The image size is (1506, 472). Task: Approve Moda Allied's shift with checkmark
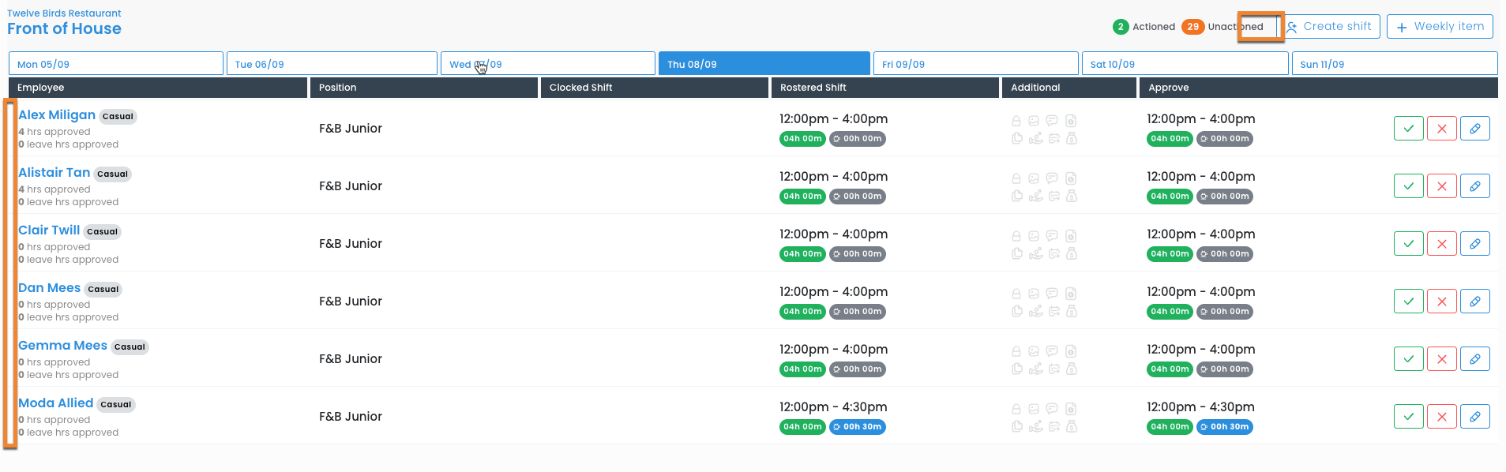[1408, 417]
